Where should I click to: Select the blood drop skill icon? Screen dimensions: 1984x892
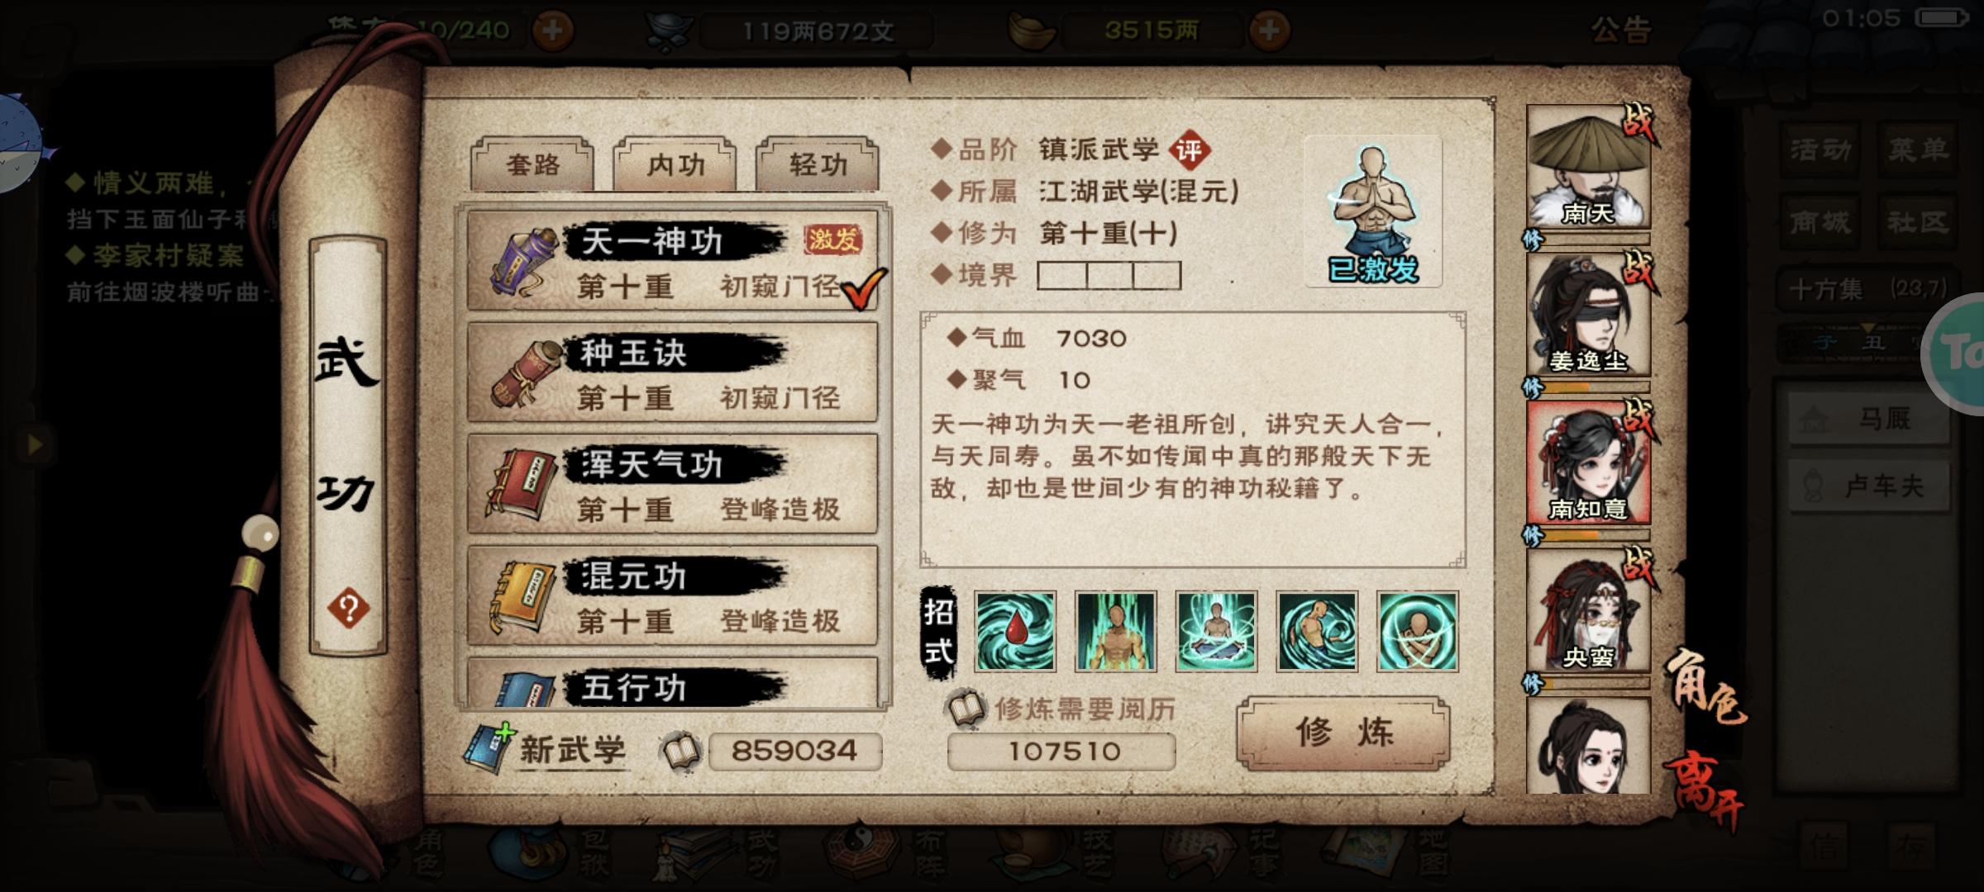[1015, 631]
